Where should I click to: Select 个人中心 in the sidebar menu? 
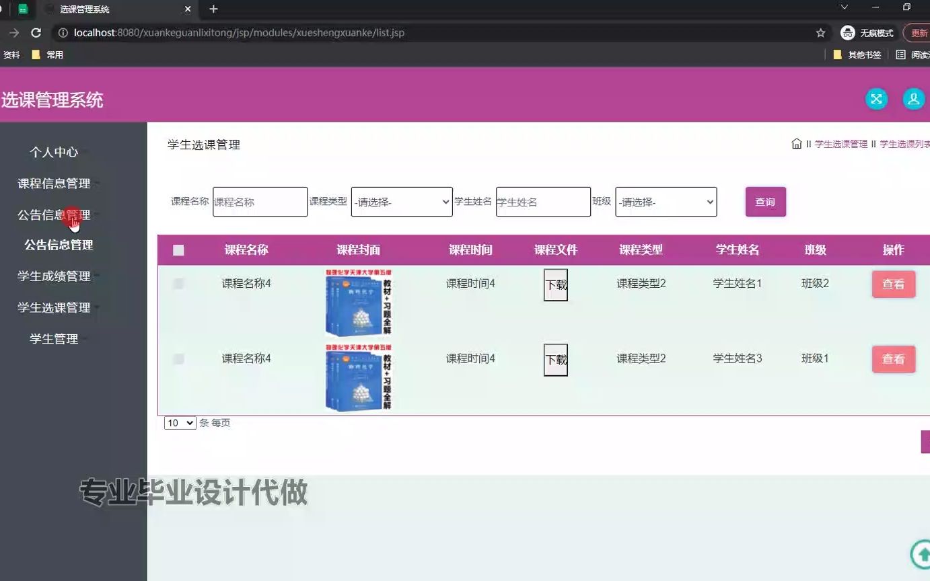[55, 152]
